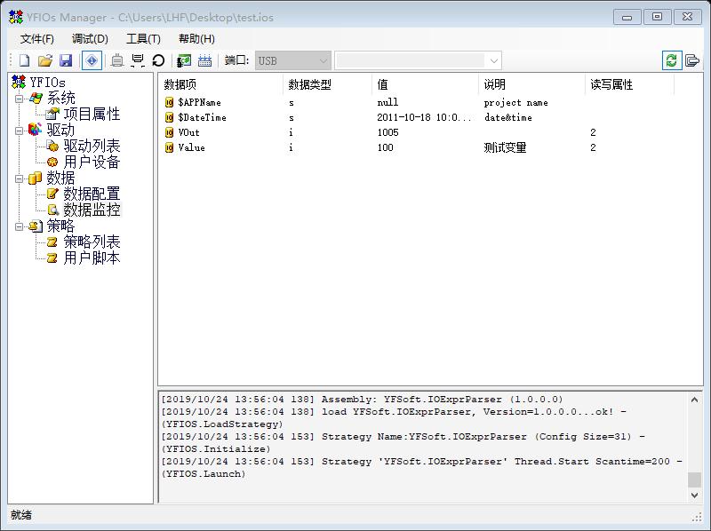Select 用户设备 in the tree

tap(92, 162)
